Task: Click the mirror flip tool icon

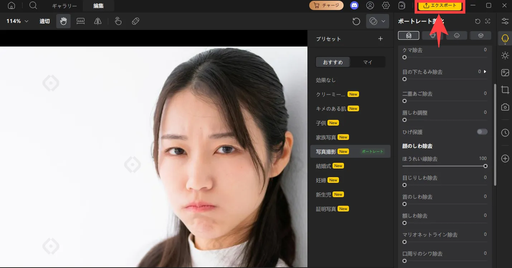Action: tap(98, 21)
